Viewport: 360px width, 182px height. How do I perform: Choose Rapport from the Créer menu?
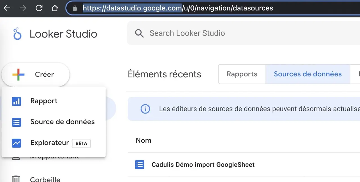[x=44, y=101]
